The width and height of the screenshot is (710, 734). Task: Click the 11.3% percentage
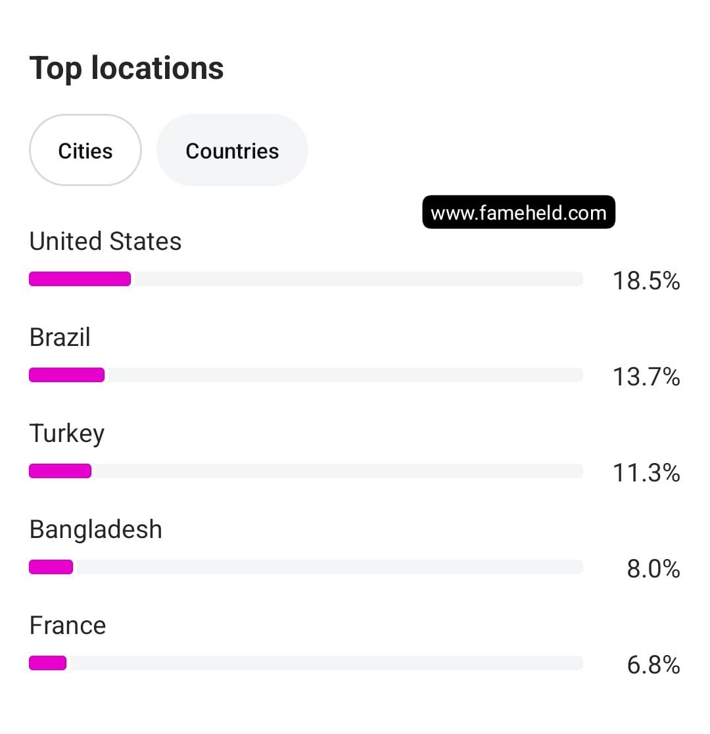click(x=646, y=473)
